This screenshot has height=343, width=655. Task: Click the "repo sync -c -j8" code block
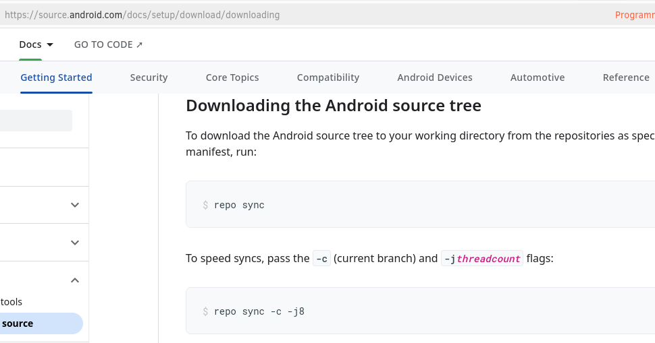(420, 311)
